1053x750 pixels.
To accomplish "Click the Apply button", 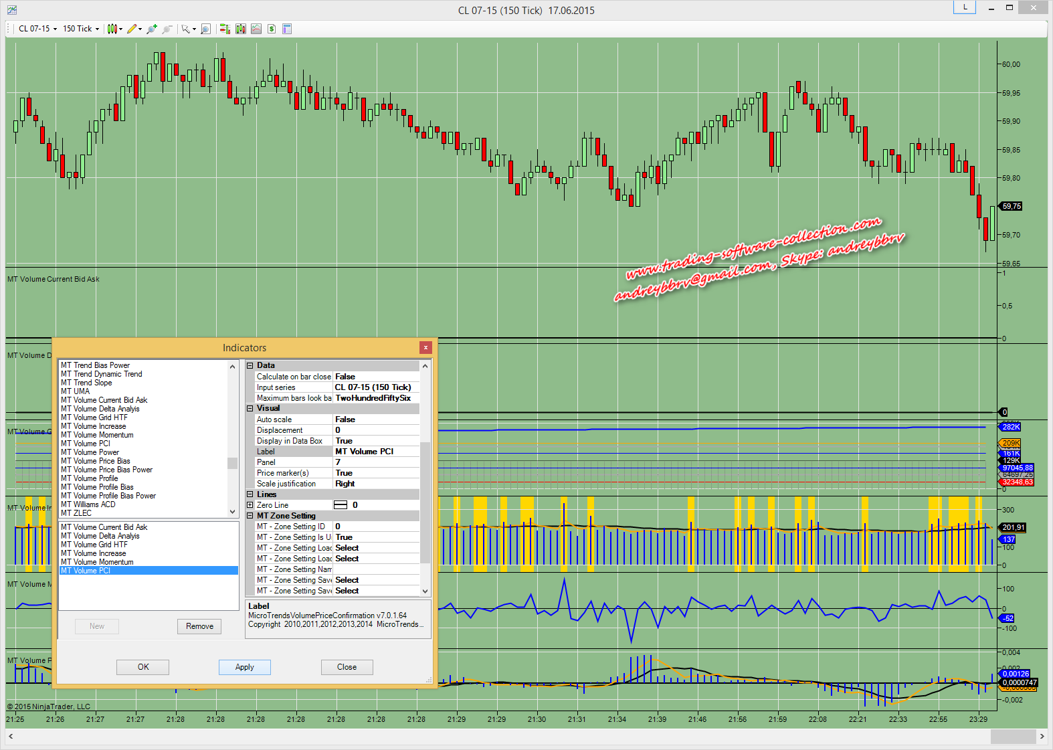I will (x=244, y=667).
